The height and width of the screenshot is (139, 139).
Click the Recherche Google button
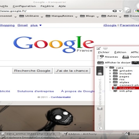click(32, 71)
